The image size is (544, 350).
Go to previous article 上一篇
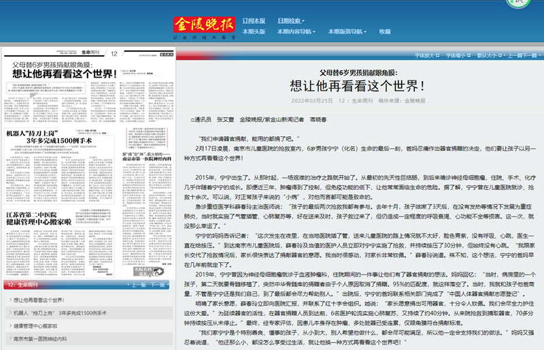[x=515, y=56]
